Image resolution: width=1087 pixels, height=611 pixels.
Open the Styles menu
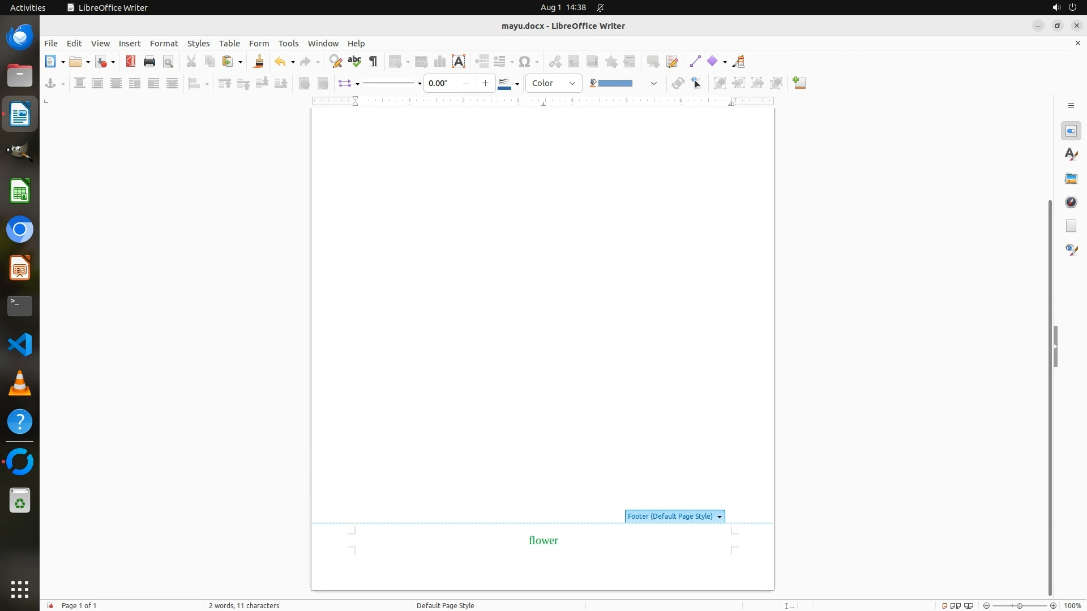198,44
